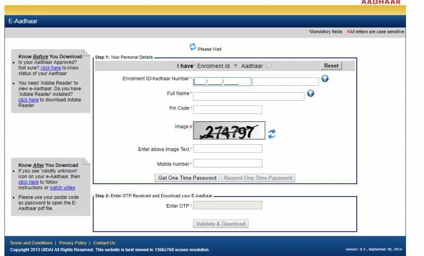Select the Enrolment Id radio button
The image size is (424, 256).
[235, 66]
